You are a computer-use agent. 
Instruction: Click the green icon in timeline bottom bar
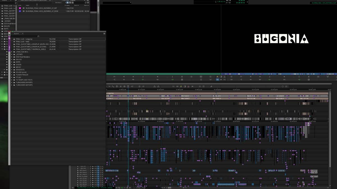122,188
